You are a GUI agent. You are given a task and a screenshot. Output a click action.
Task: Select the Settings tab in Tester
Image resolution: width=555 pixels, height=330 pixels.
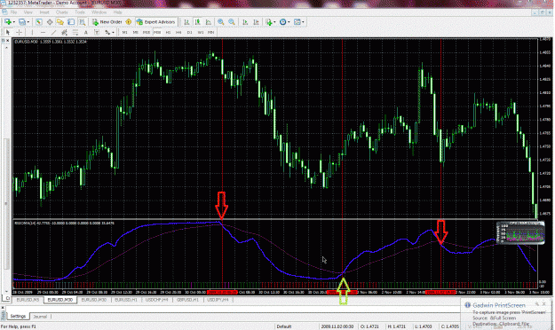point(18,316)
